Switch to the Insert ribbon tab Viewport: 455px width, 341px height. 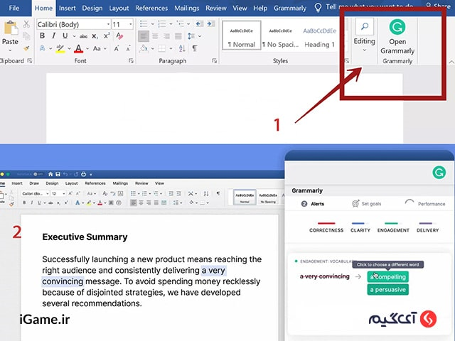click(x=68, y=8)
